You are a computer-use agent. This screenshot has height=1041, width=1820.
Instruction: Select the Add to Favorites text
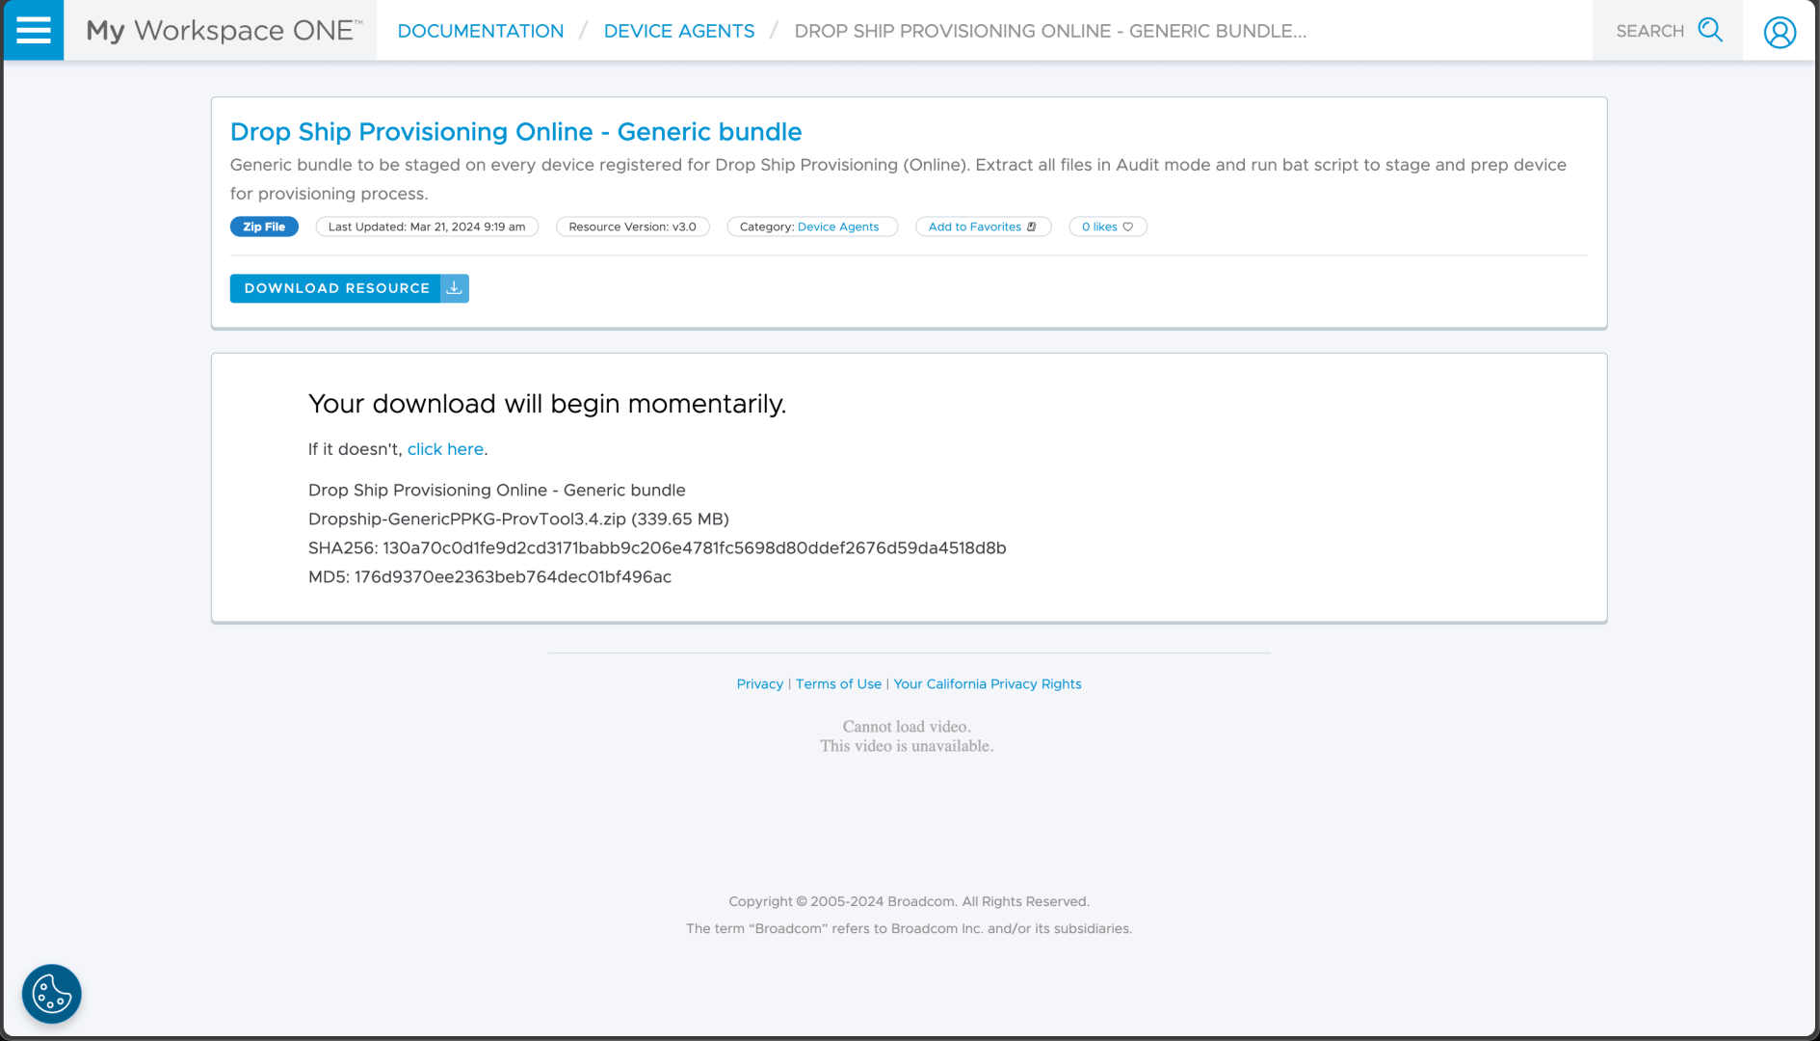[974, 227]
